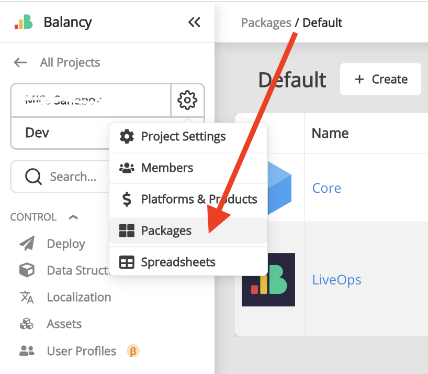
Task: Collapse the CONTROL section chevron
Action: pyautogui.click(x=73, y=217)
